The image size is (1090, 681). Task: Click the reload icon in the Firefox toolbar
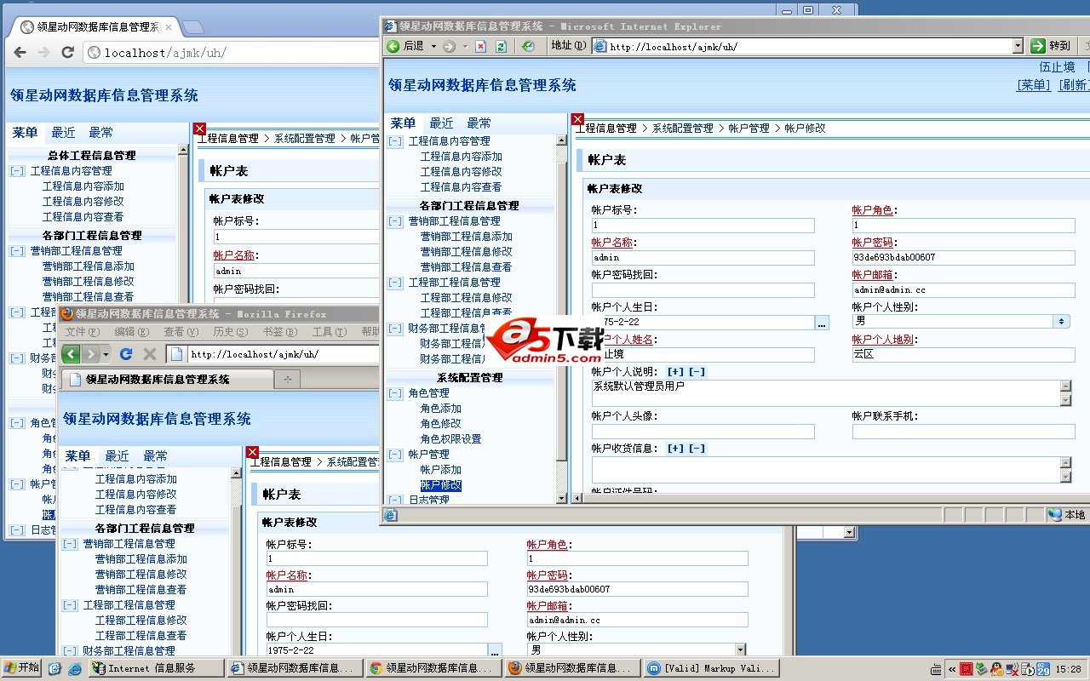126,354
